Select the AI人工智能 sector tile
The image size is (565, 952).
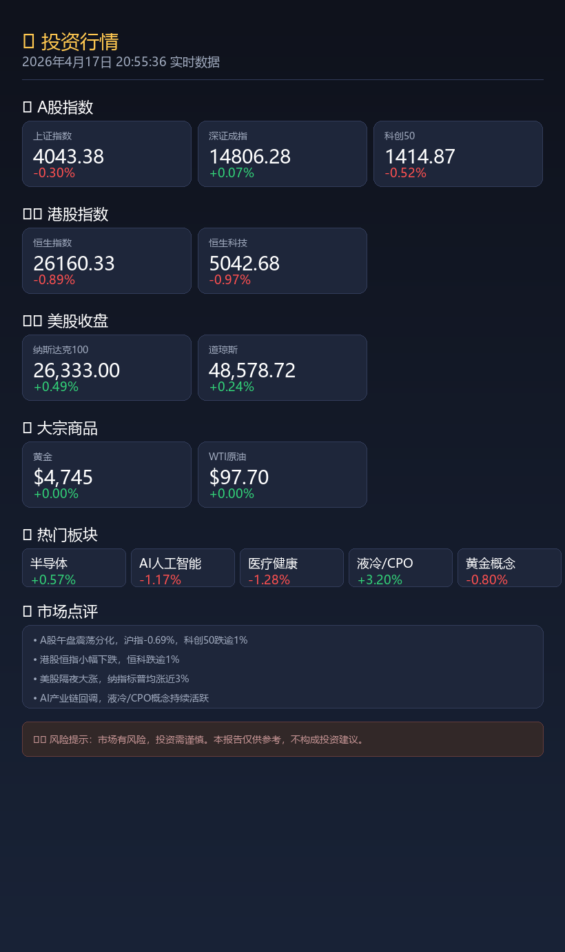pyautogui.click(x=183, y=568)
